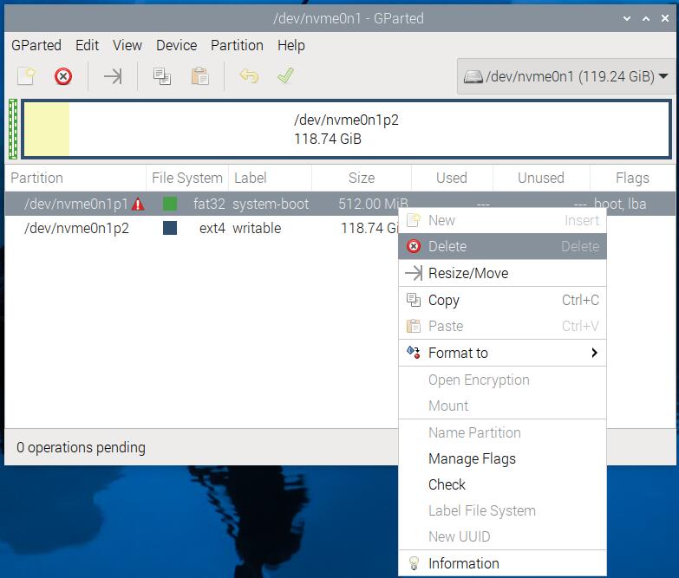Click the Flags column header

(x=632, y=178)
